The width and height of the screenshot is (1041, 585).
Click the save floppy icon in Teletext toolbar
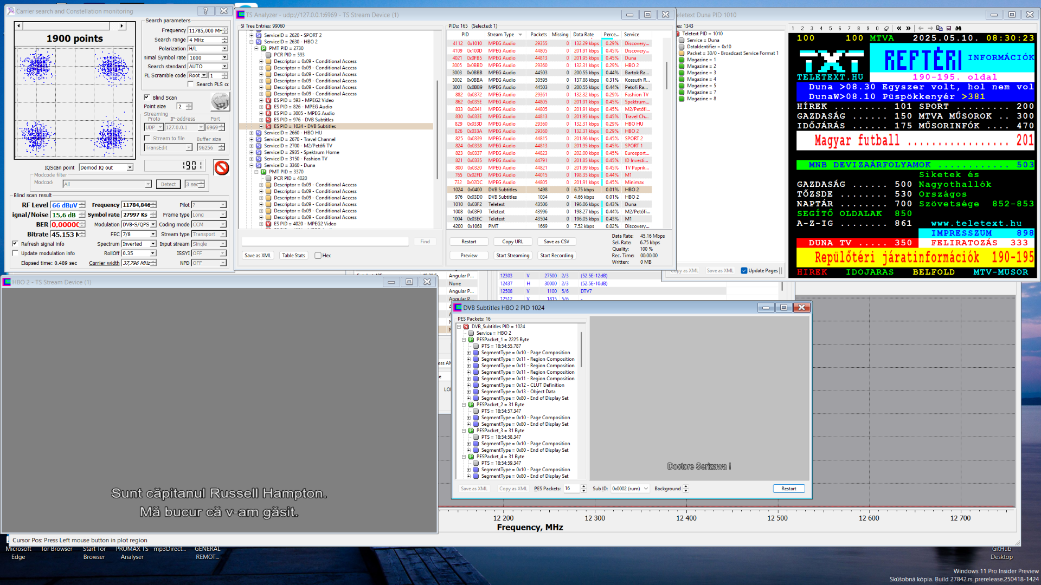949,28
